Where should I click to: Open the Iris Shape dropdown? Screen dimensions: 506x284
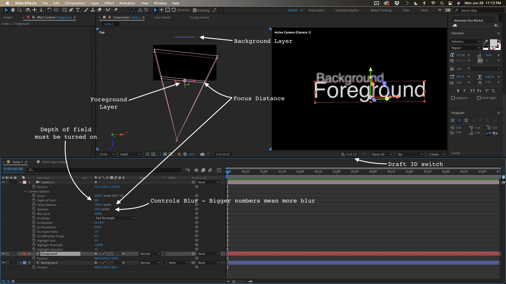(115, 218)
